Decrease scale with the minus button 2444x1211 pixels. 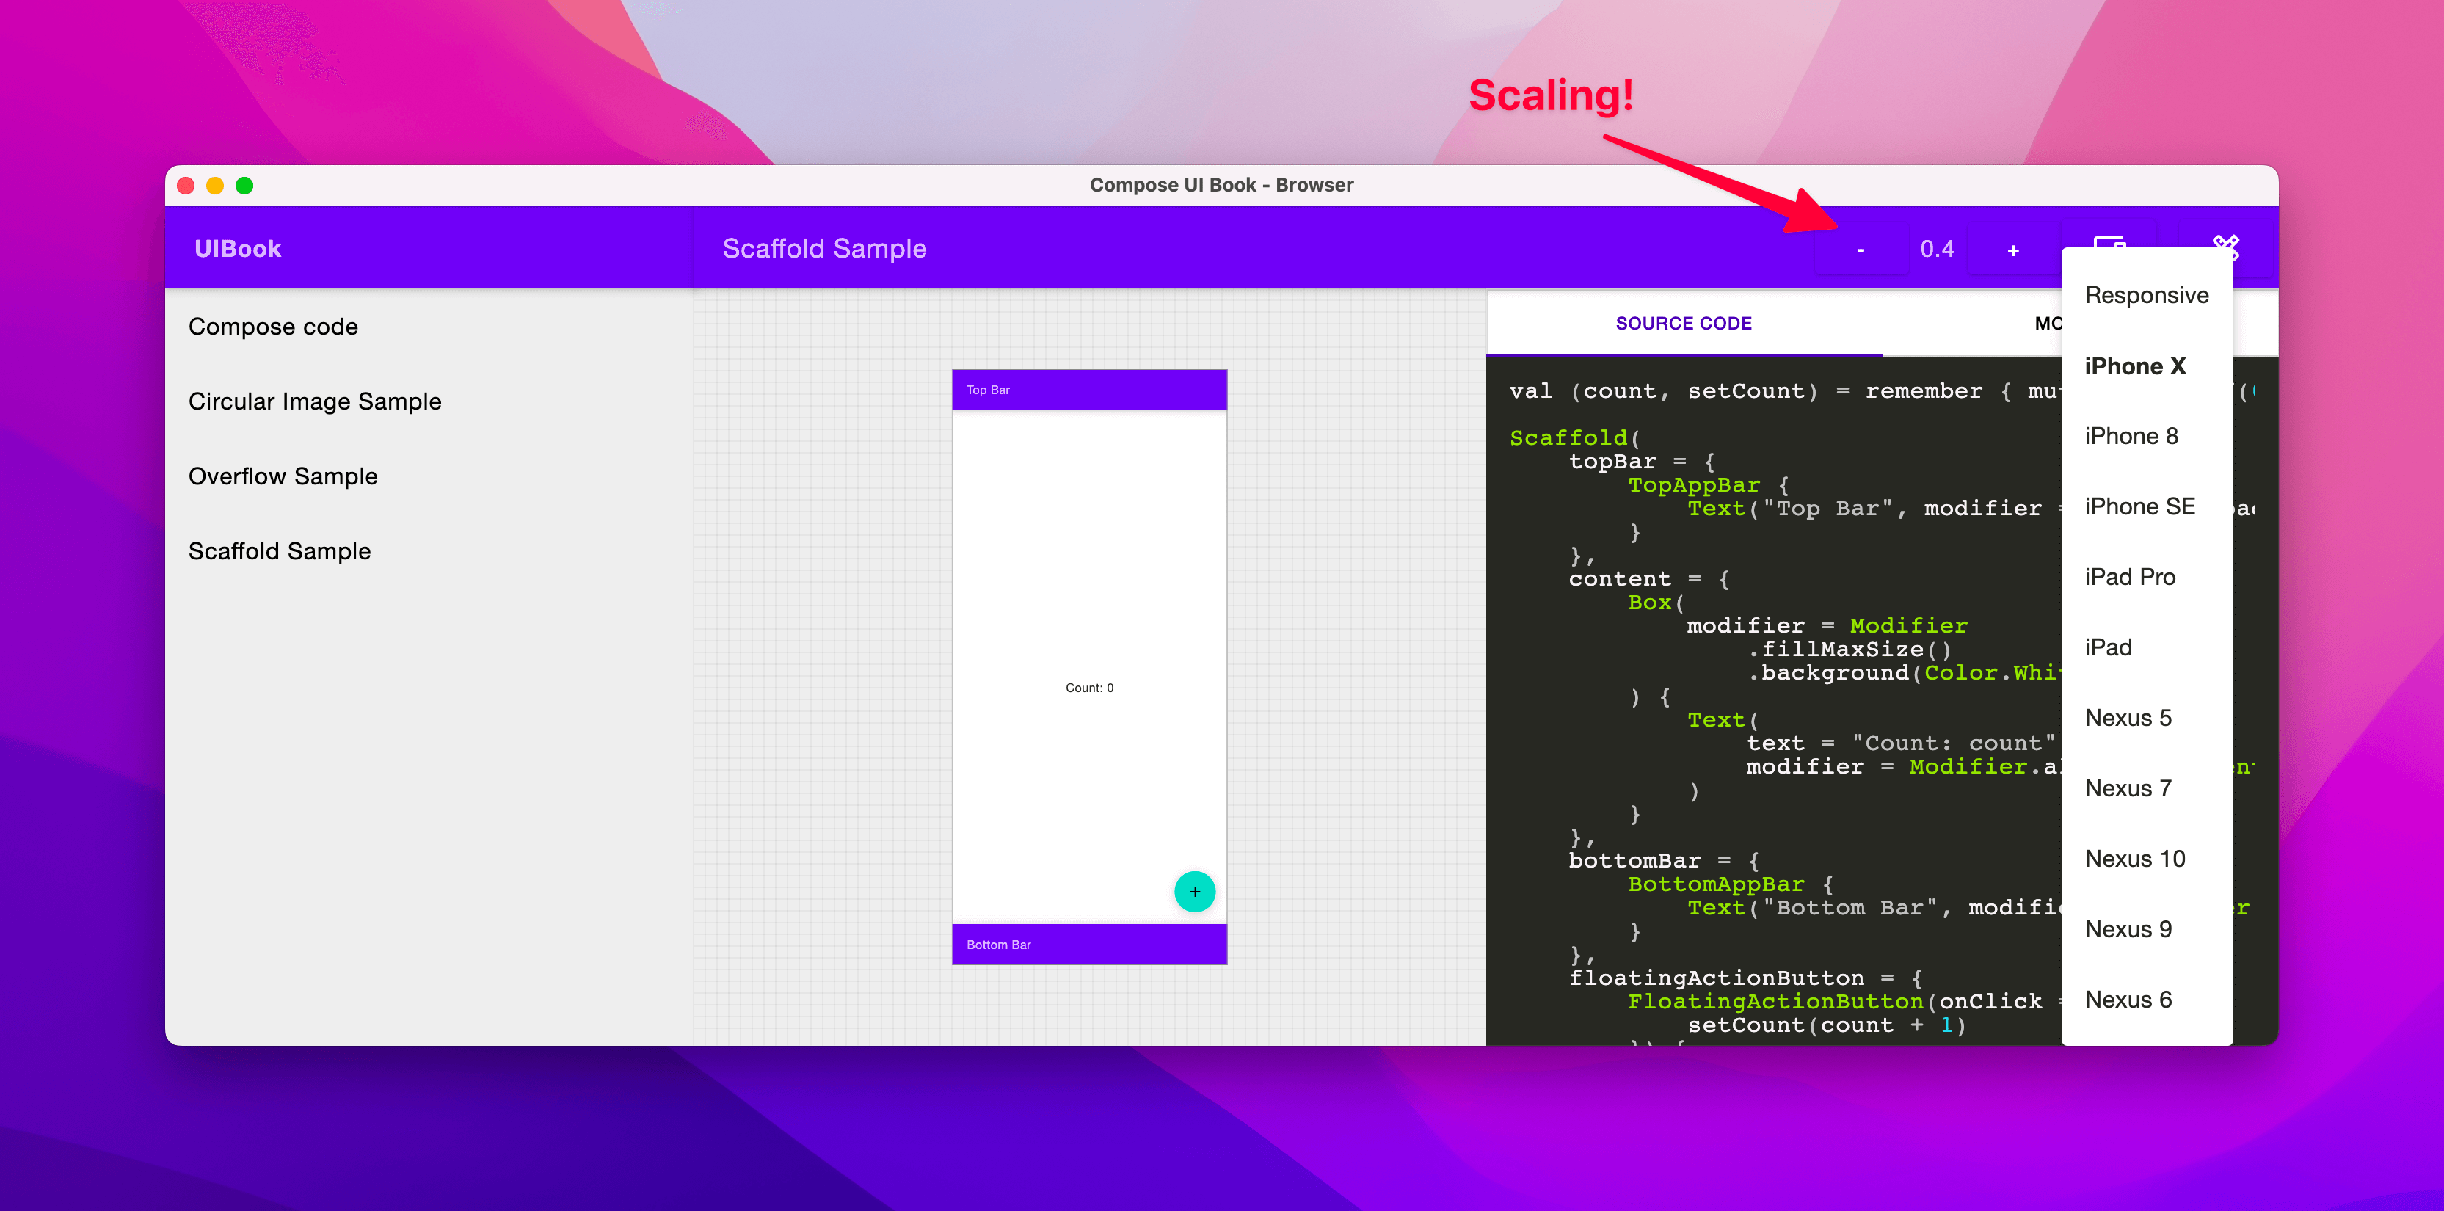pos(1861,250)
